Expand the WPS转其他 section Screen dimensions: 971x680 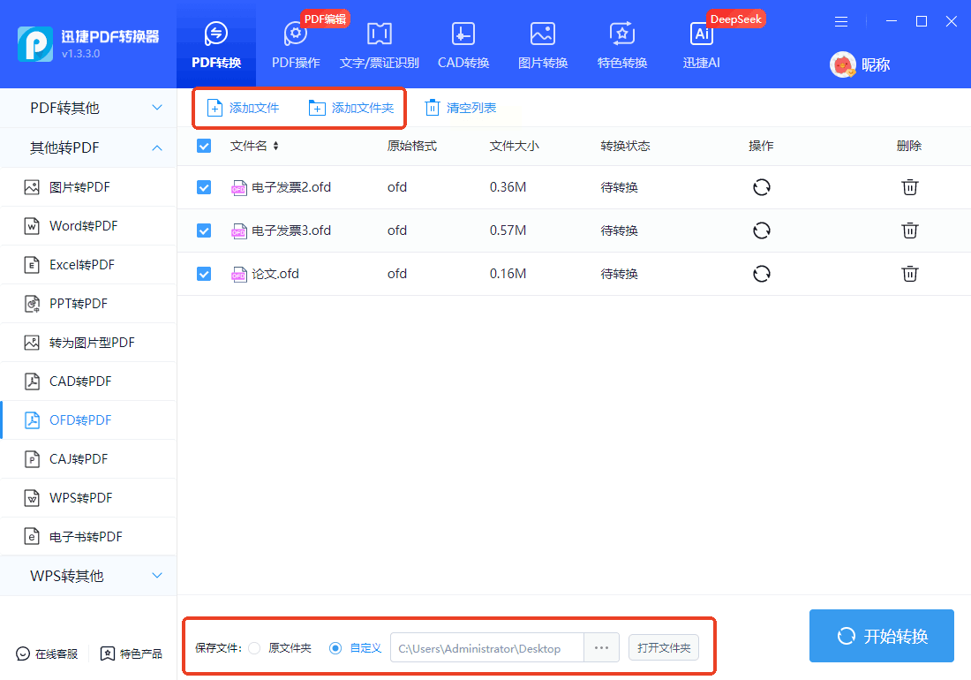tap(88, 576)
